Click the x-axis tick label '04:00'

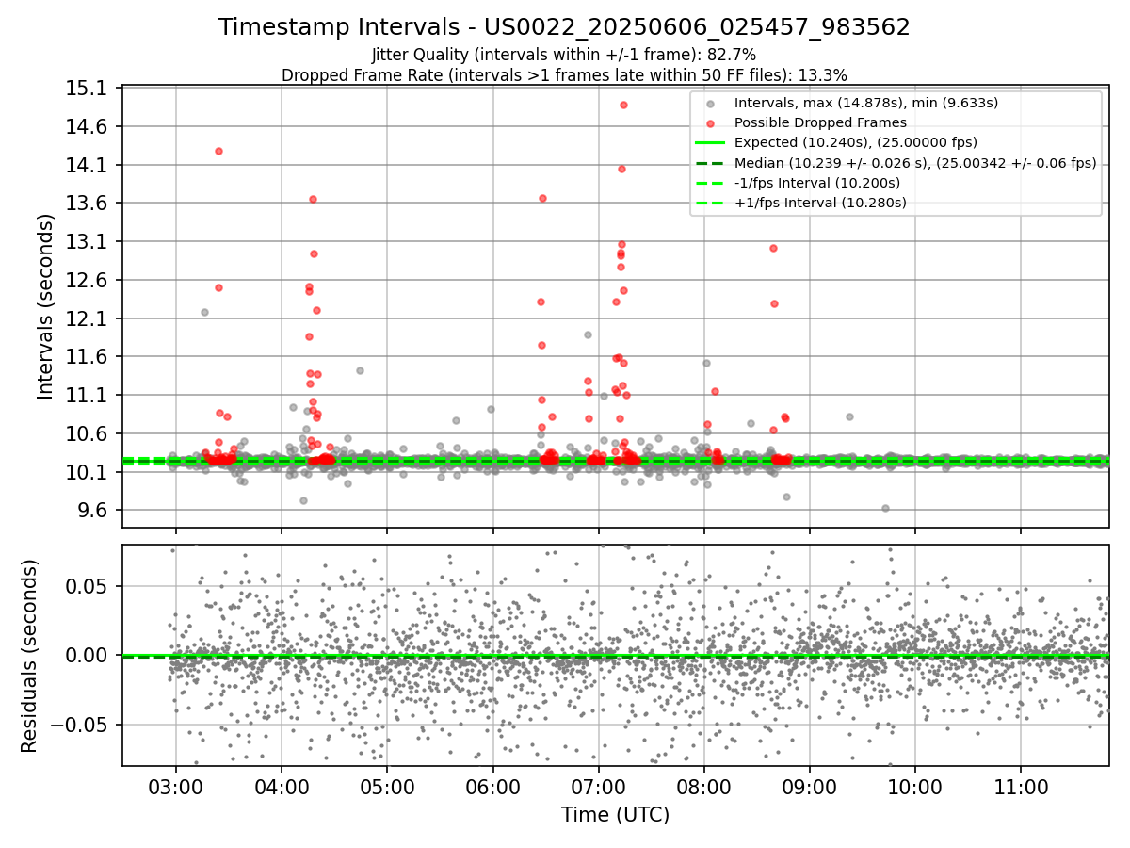click(x=282, y=786)
